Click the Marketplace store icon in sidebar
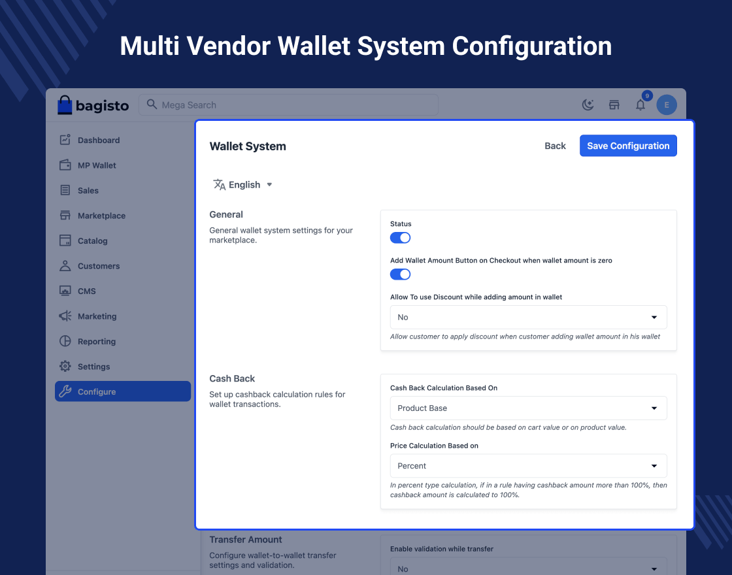This screenshot has width=732, height=575. click(65, 215)
